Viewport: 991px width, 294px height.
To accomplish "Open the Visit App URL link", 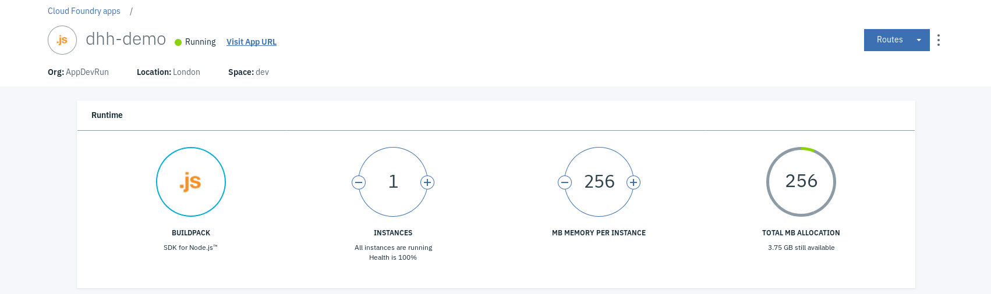I will point(252,42).
